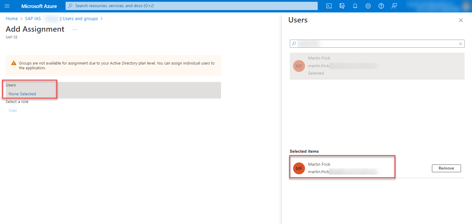Click the Microsoft Azure home logo text
472x224 pixels.
[39, 6]
